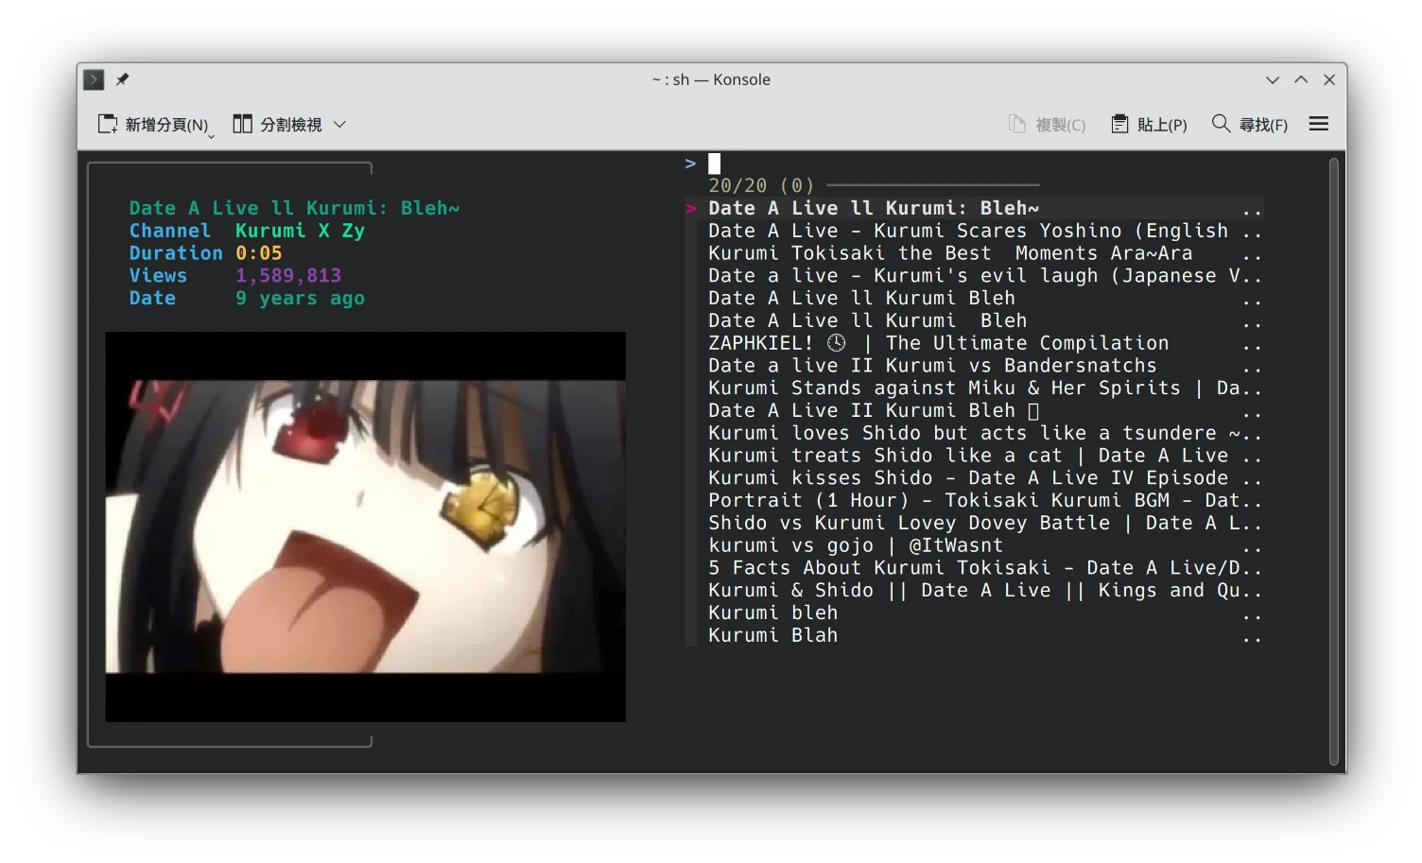The width and height of the screenshot is (1422, 863).
Task: Click the Paste (貼上) toolbar button
Action: click(x=1149, y=124)
